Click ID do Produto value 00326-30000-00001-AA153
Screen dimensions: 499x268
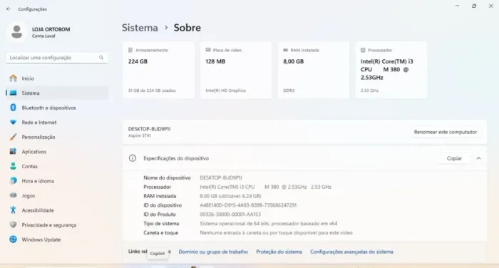230,215
